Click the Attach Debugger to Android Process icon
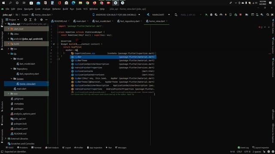Viewport: 275px width, 154px height. (236, 15)
